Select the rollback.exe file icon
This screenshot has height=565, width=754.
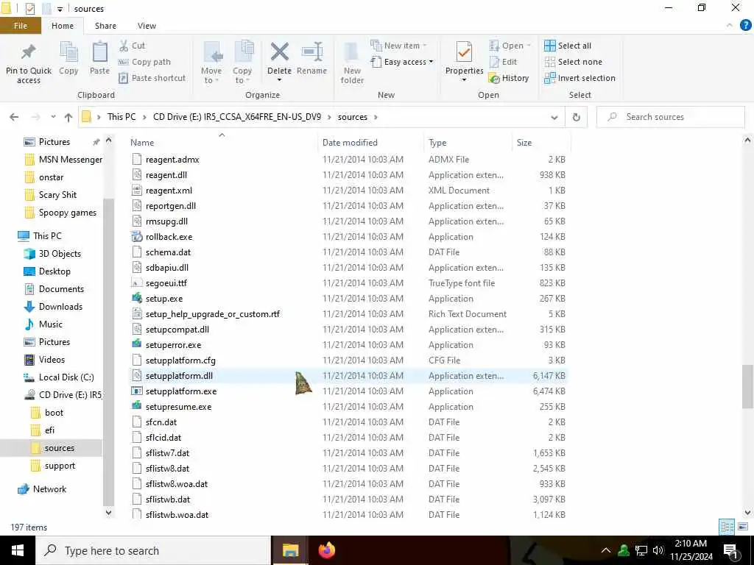(x=137, y=236)
